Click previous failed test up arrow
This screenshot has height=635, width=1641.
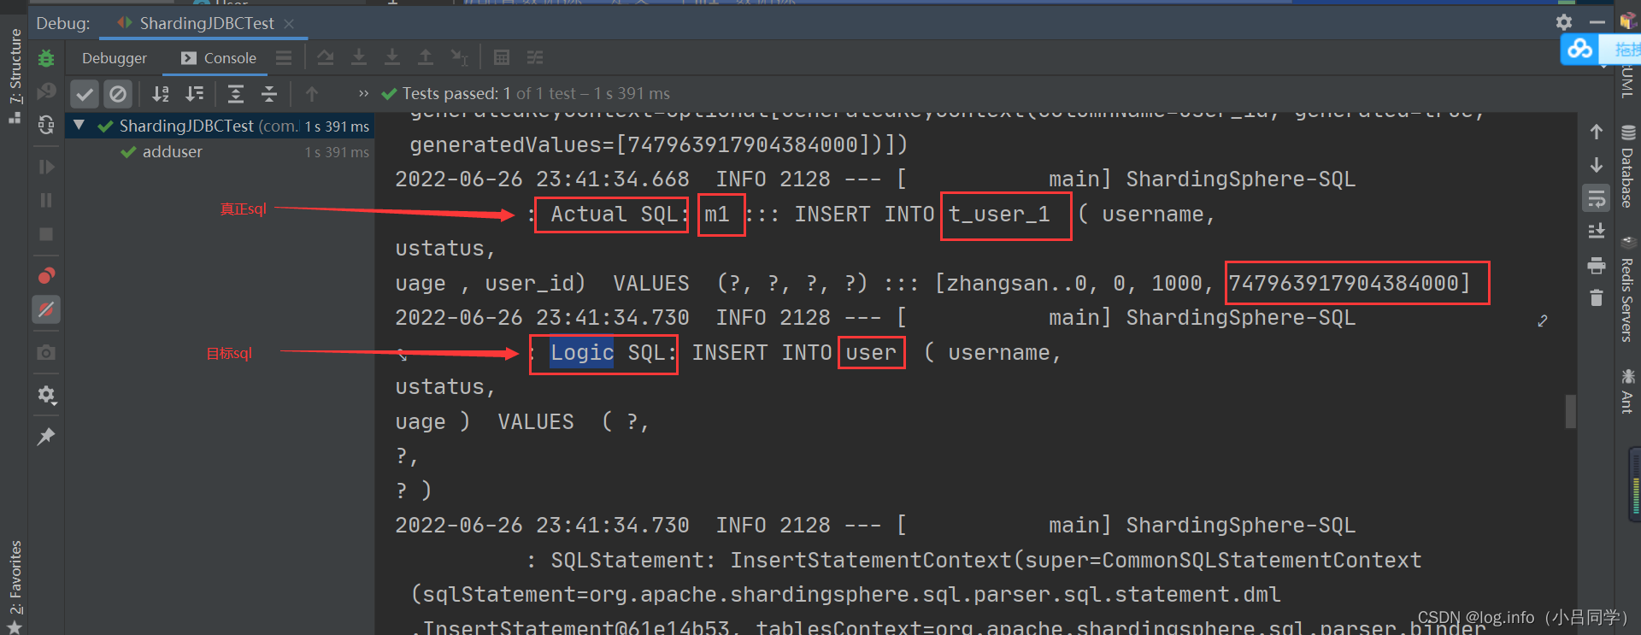click(x=312, y=93)
